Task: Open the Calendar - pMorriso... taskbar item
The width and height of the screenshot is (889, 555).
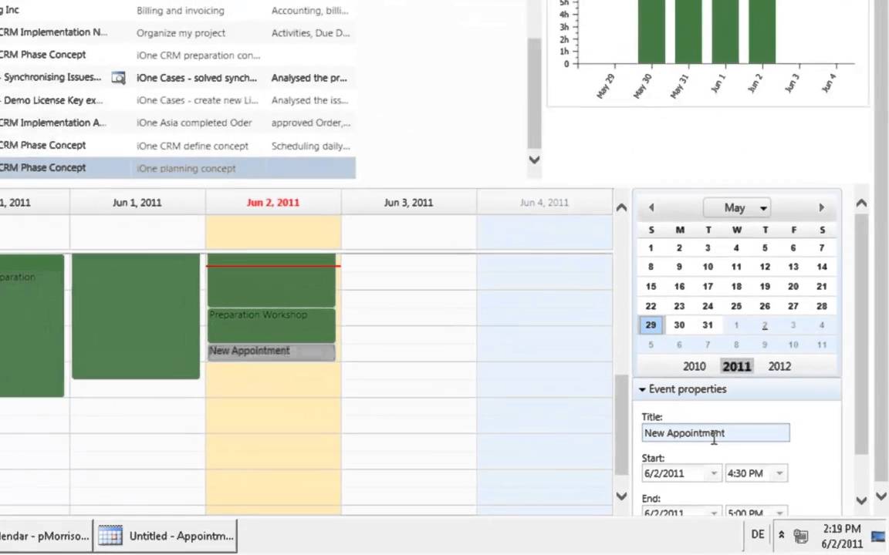Action: click(x=46, y=536)
